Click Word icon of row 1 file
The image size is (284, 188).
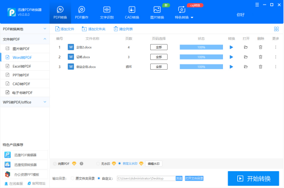tap(71, 47)
